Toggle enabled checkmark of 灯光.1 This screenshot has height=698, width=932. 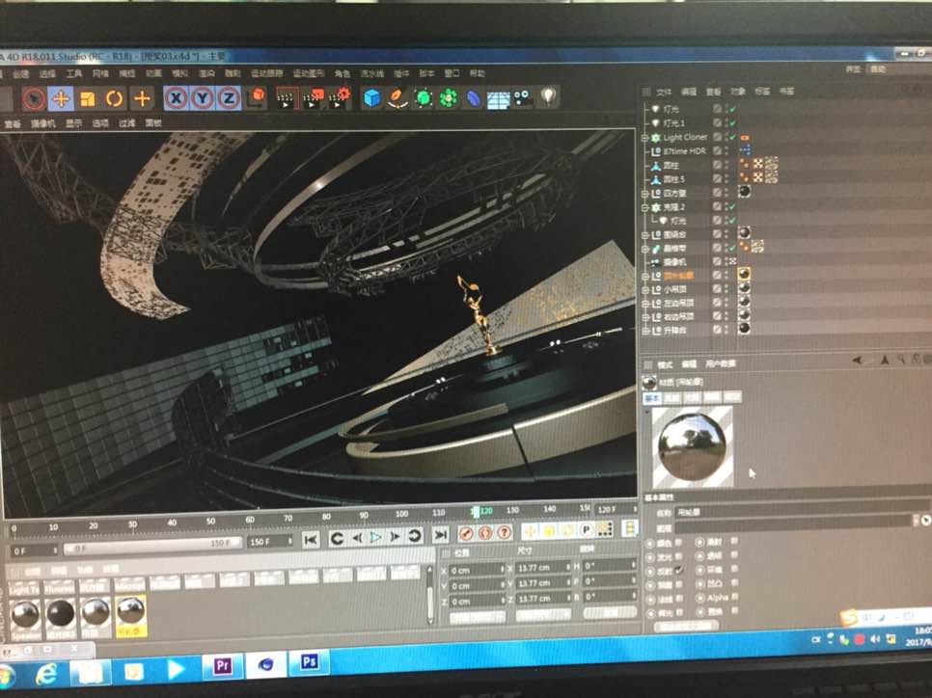[733, 123]
